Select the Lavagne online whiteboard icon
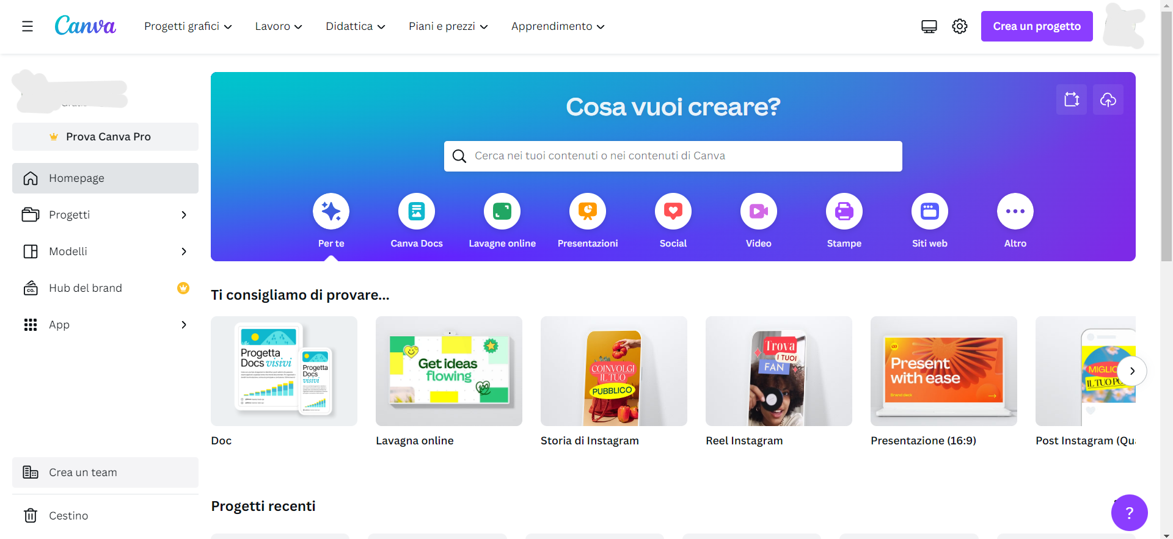The image size is (1173, 539). [x=502, y=212]
